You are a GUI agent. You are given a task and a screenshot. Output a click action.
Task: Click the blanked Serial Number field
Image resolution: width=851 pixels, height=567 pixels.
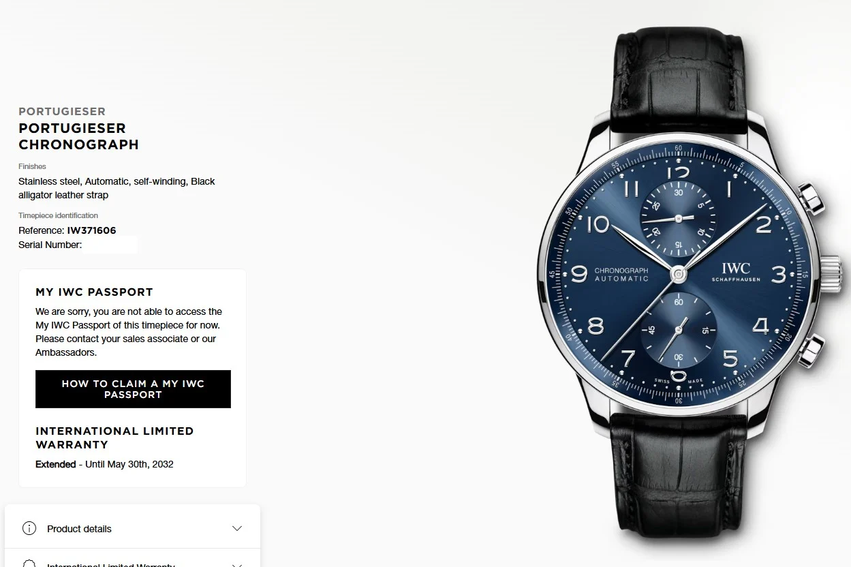click(x=110, y=245)
